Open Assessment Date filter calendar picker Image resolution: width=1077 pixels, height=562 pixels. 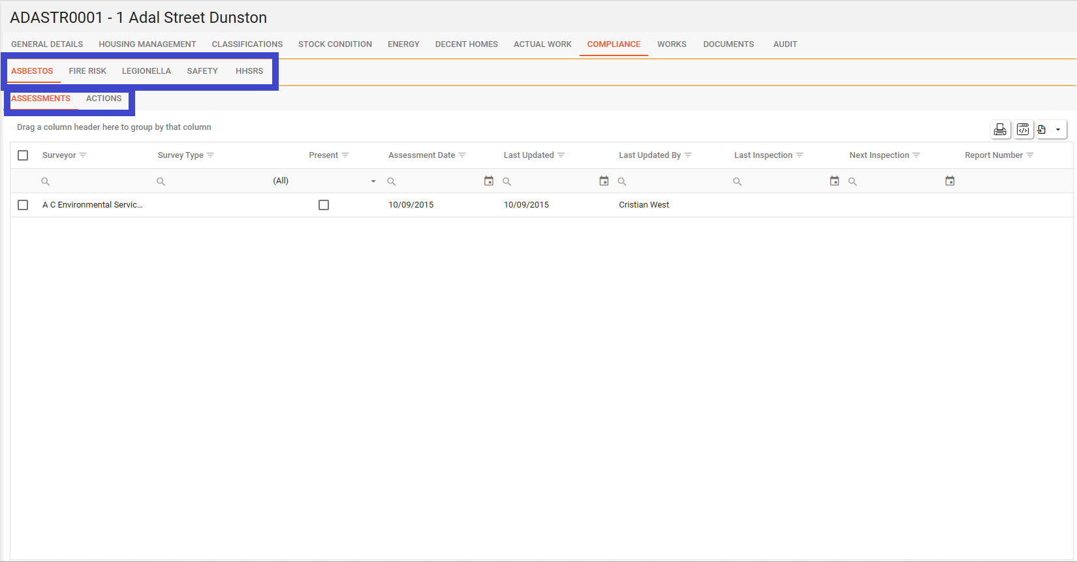pyautogui.click(x=488, y=181)
